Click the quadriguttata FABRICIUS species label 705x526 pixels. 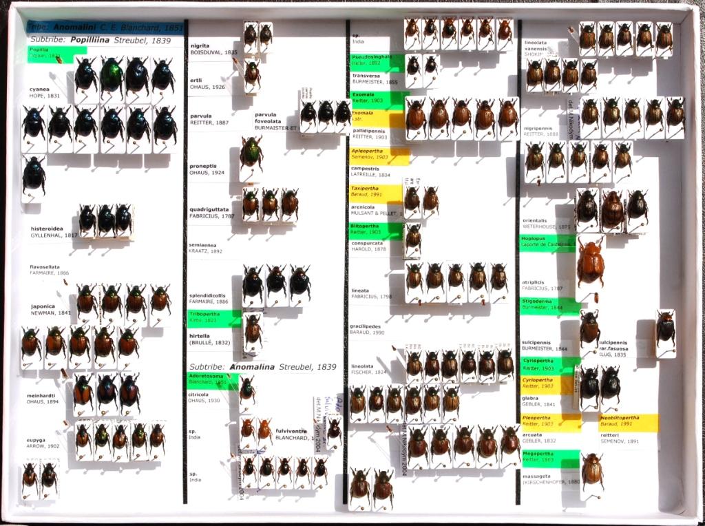click(x=212, y=212)
